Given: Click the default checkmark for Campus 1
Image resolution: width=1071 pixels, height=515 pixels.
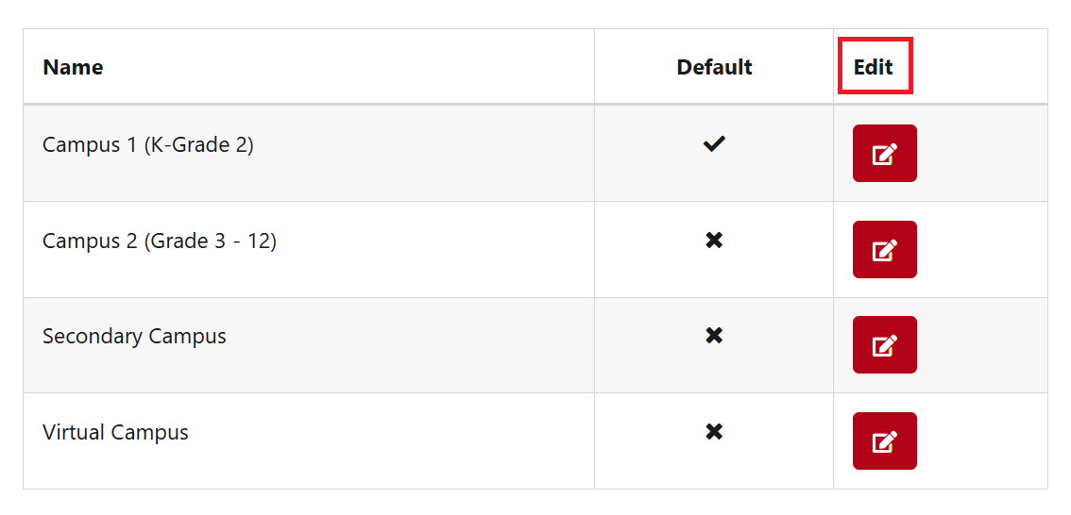Looking at the screenshot, I should click(714, 144).
